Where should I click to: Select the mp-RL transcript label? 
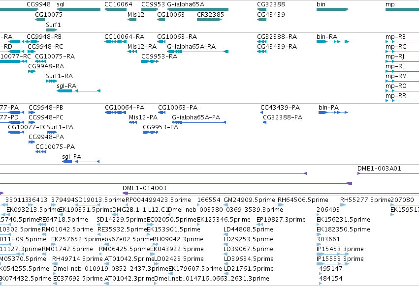click(395, 66)
